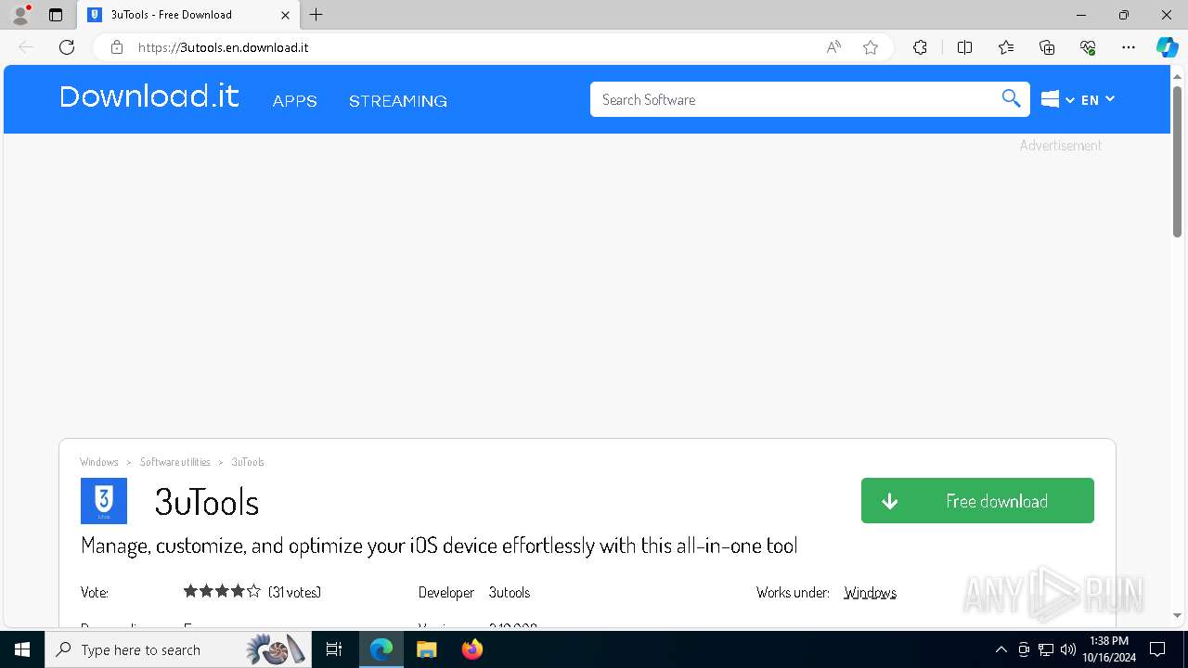
Task: Open a new tab with plus button
Action: [x=316, y=15]
